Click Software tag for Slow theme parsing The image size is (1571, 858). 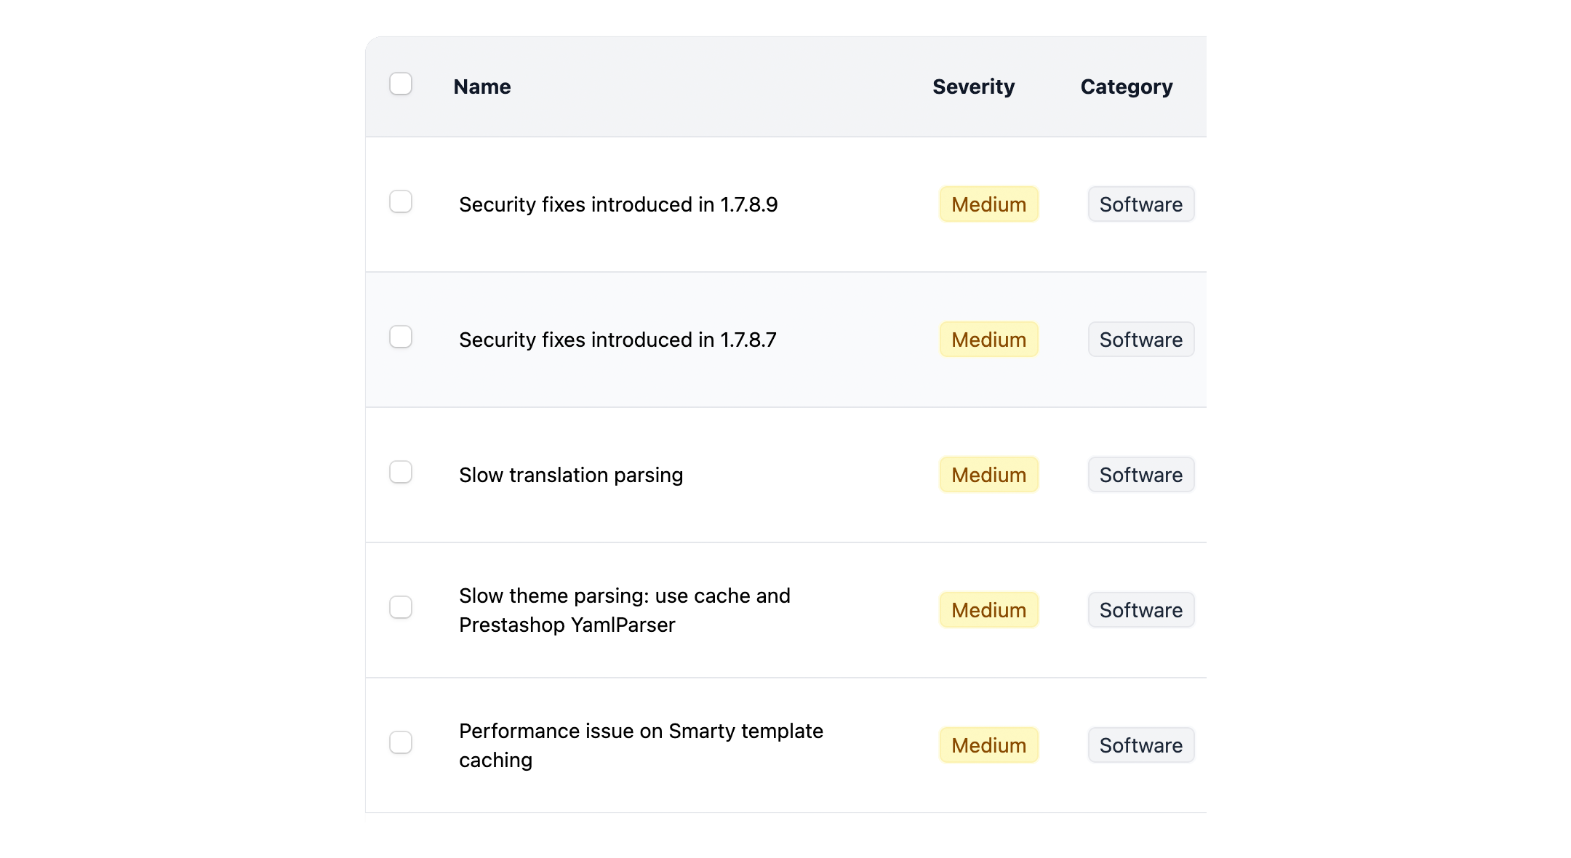pyautogui.click(x=1140, y=610)
